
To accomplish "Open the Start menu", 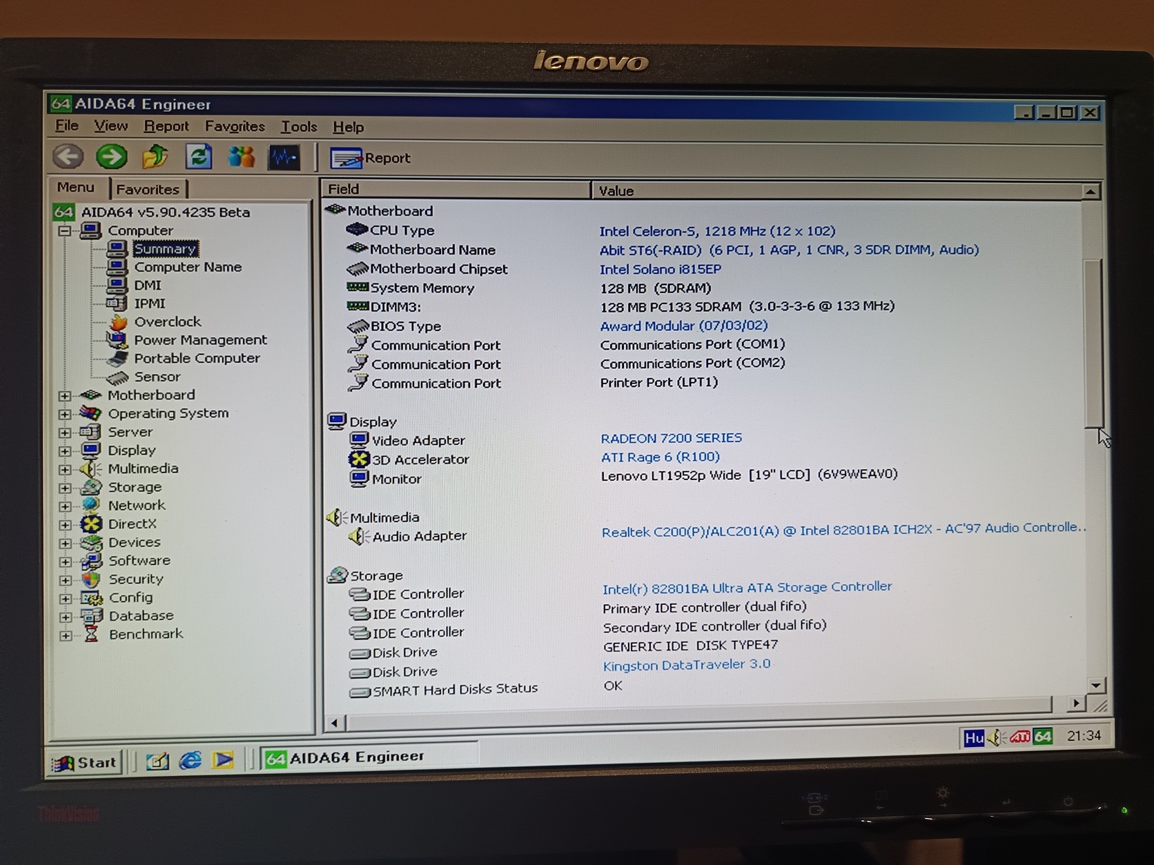I will click(x=85, y=762).
